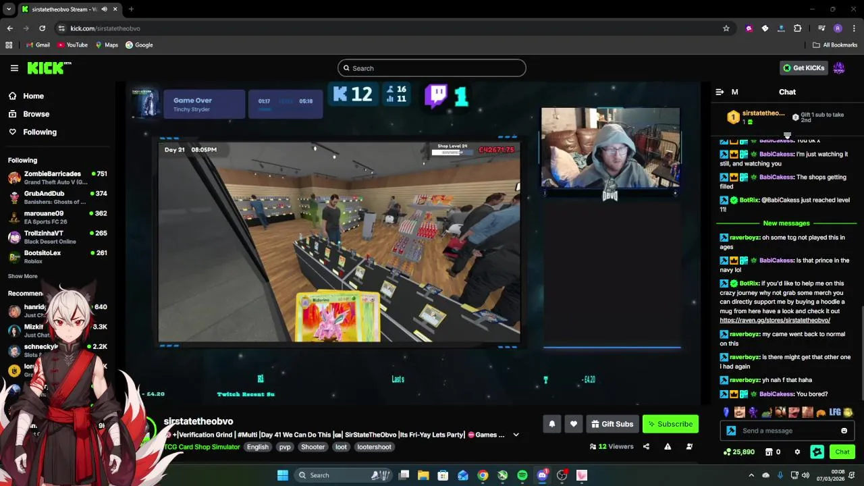Open All Bookmarks folder

click(835, 45)
